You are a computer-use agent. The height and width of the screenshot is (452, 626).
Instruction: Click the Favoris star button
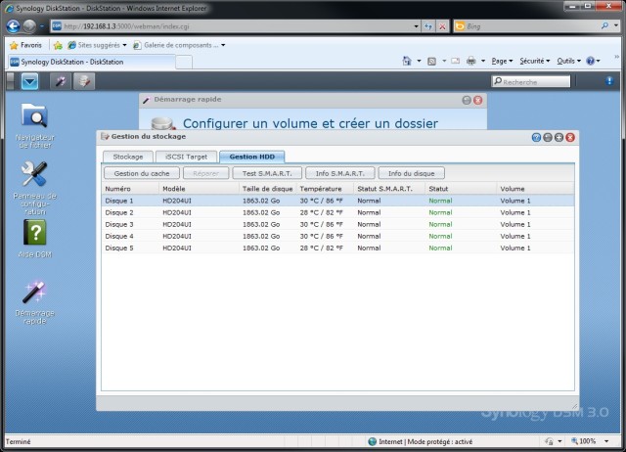pos(25,45)
